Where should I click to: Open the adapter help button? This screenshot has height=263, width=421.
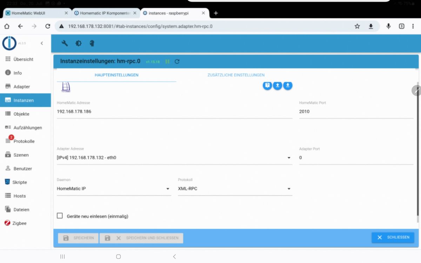coord(267,85)
